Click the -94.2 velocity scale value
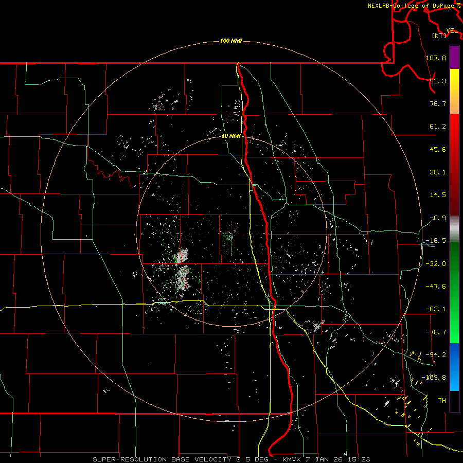The image size is (463, 463). tap(436, 355)
